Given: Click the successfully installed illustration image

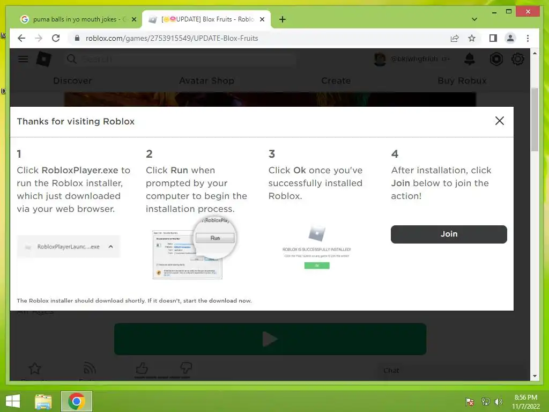Looking at the screenshot, I should (316, 247).
